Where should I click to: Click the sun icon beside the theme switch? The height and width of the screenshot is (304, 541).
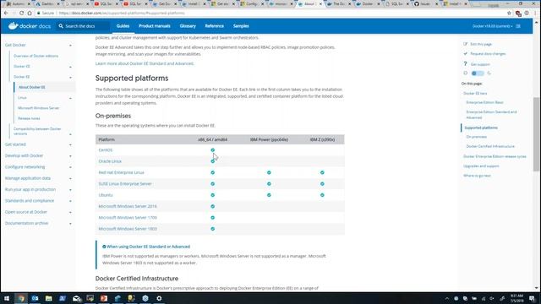(x=466, y=73)
